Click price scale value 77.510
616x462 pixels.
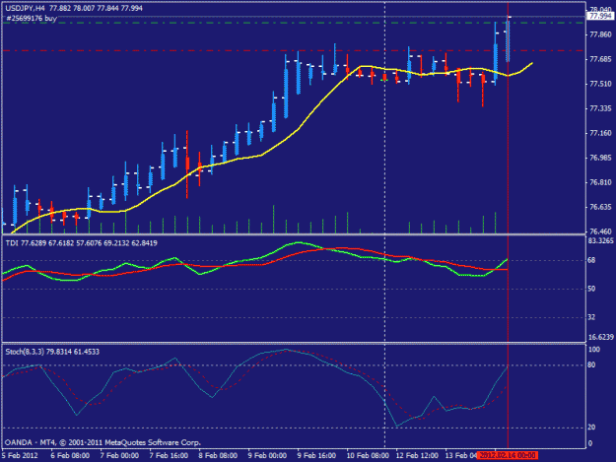(x=600, y=84)
